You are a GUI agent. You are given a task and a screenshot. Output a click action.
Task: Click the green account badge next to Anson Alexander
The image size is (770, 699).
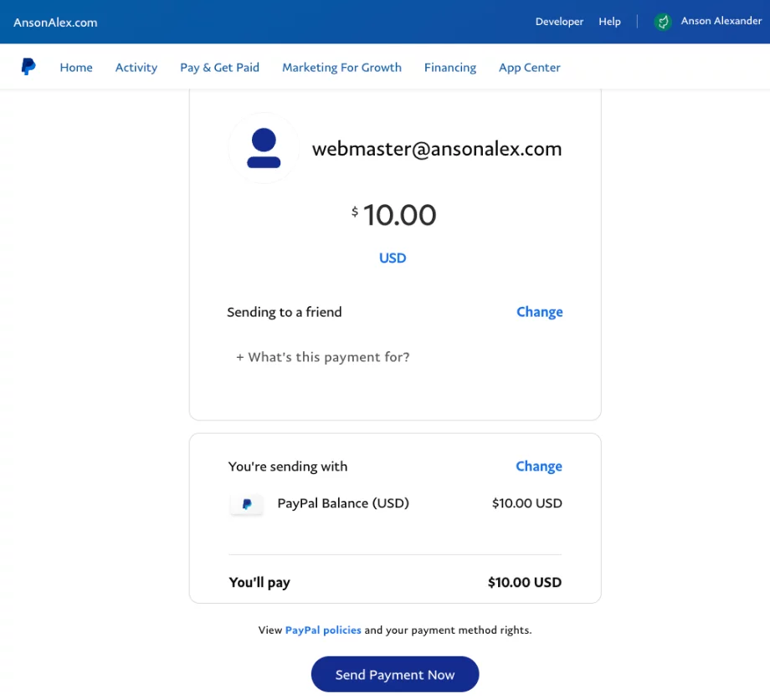point(662,21)
